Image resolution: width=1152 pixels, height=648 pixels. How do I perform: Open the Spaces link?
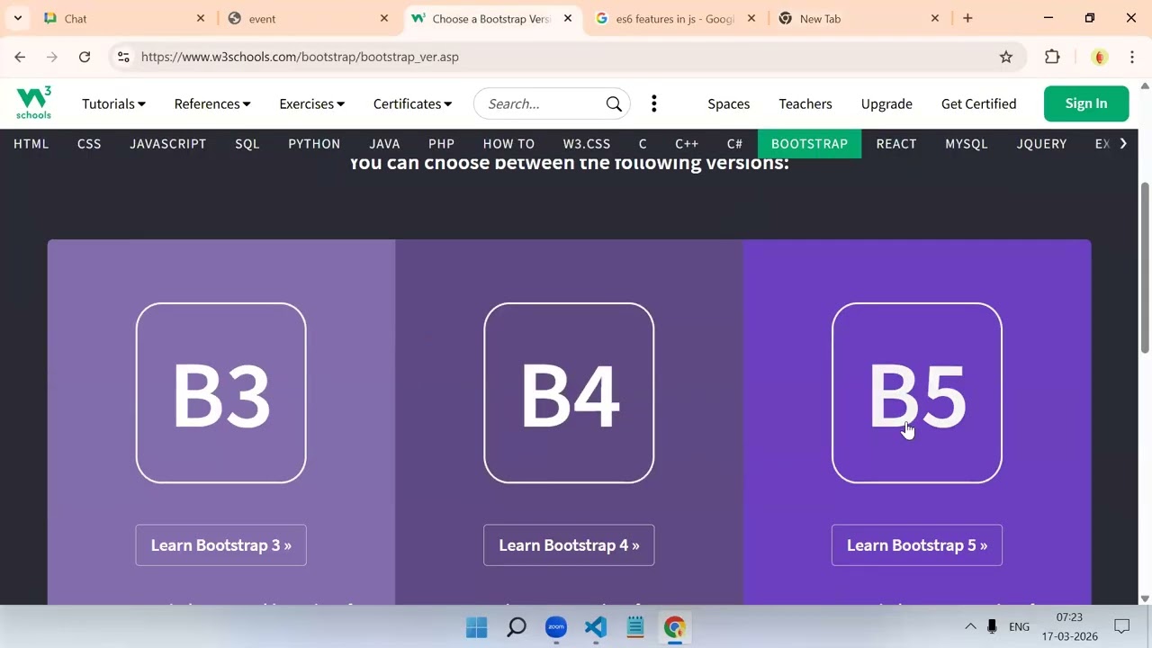[x=729, y=103]
